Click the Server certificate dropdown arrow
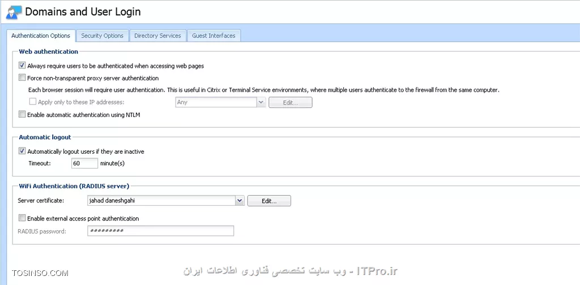Viewport: 580px width, 285px height. (240, 200)
